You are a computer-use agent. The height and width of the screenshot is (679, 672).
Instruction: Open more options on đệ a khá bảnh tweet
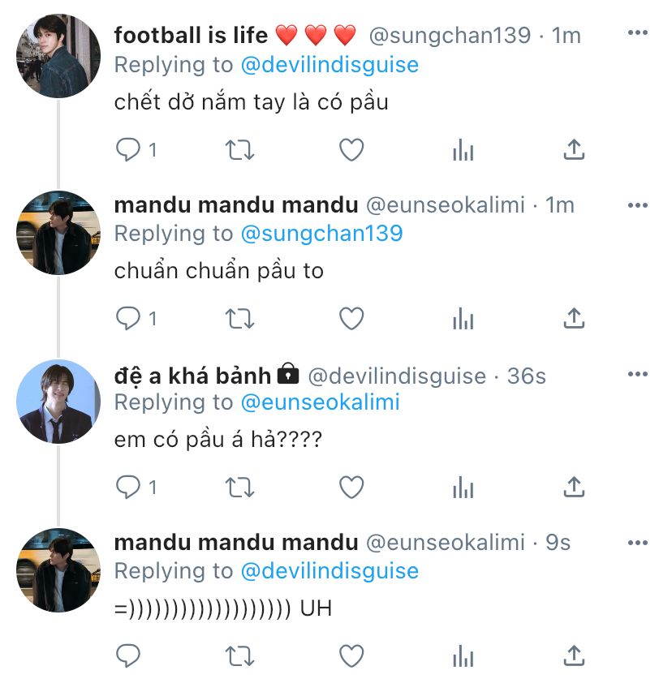[x=638, y=374]
